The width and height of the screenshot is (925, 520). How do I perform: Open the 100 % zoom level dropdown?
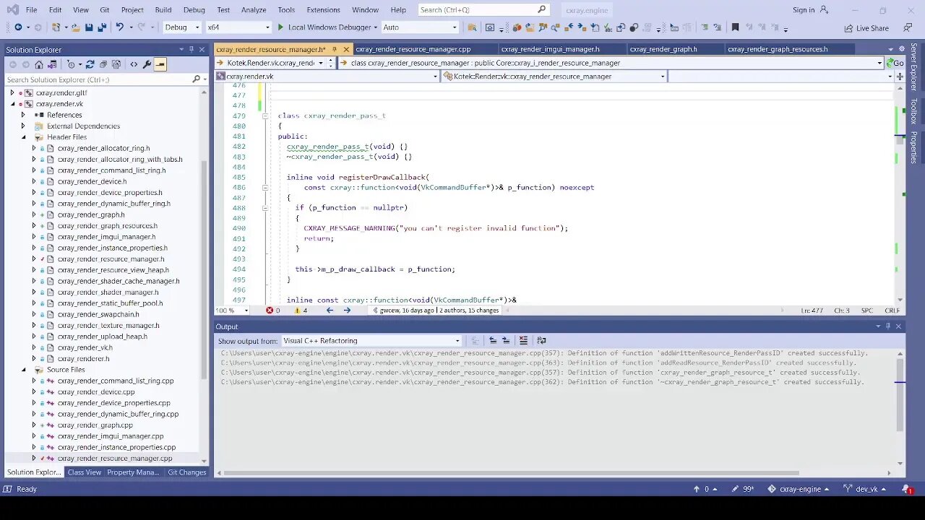click(232, 311)
